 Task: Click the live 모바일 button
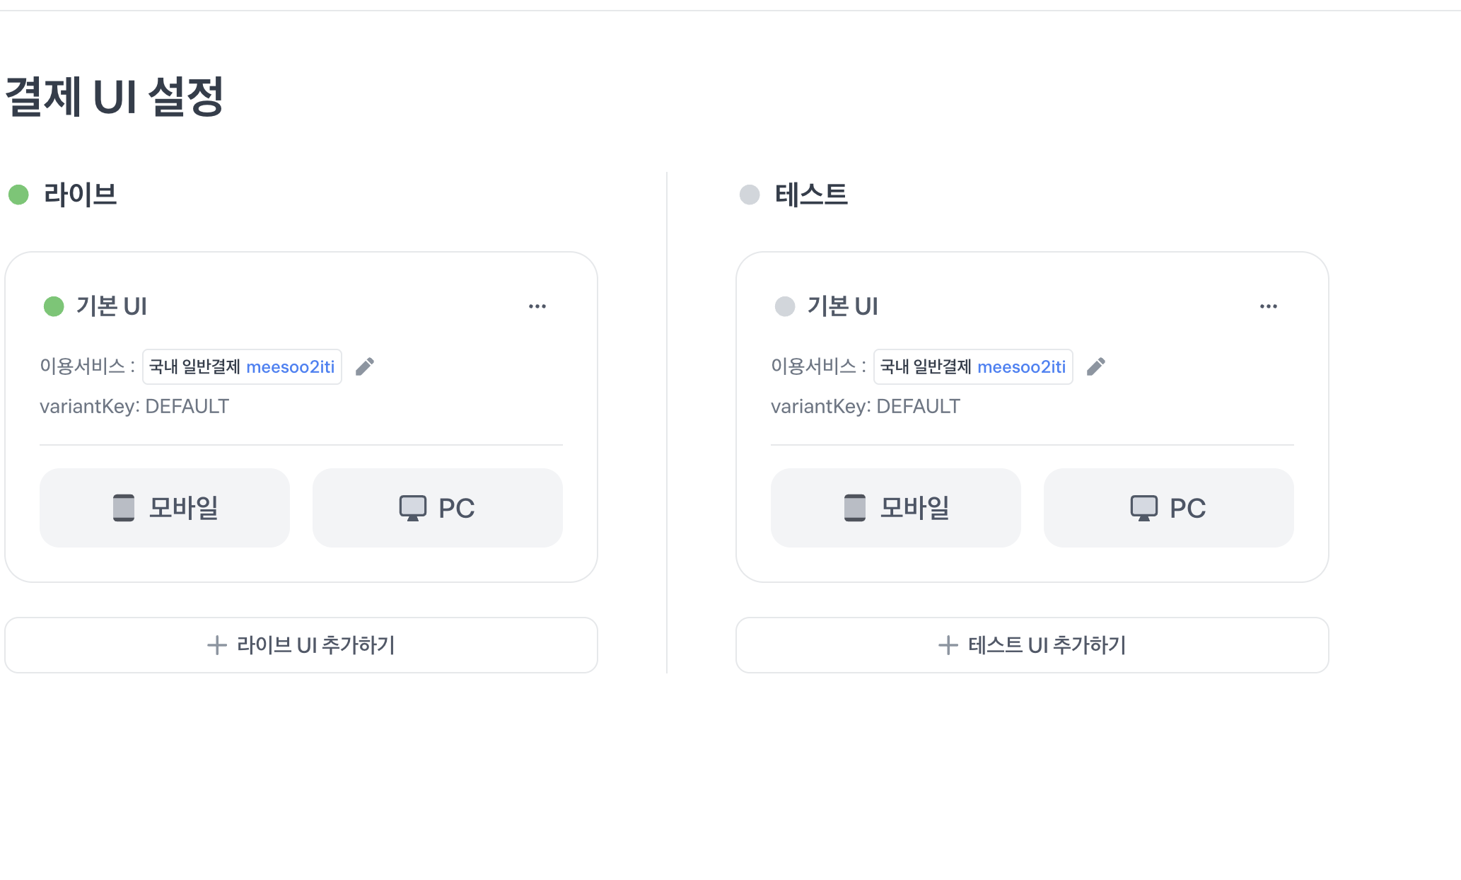click(165, 507)
